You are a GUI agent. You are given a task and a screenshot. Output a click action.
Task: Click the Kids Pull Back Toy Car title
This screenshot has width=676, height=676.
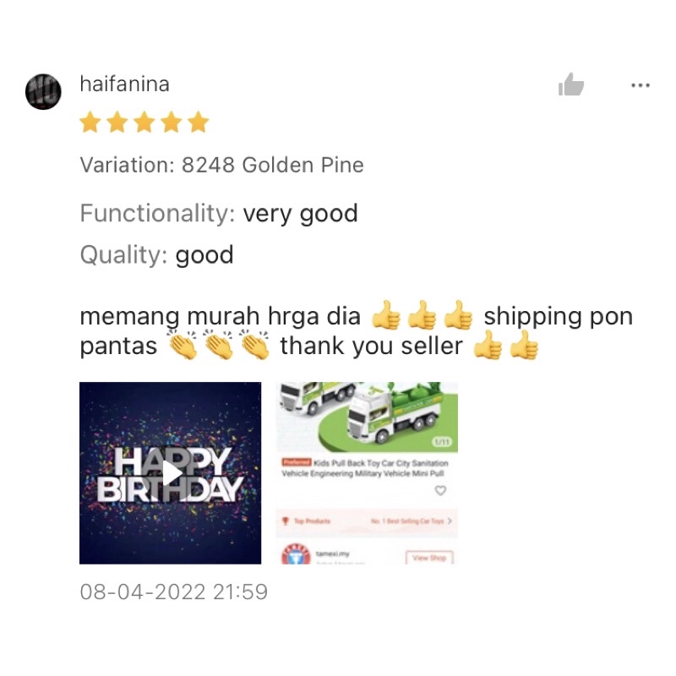pyautogui.click(x=365, y=468)
